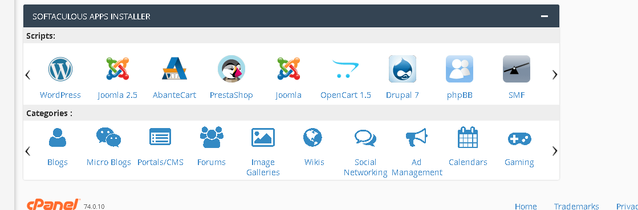Open the Social Networking text link

[x=365, y=167]
